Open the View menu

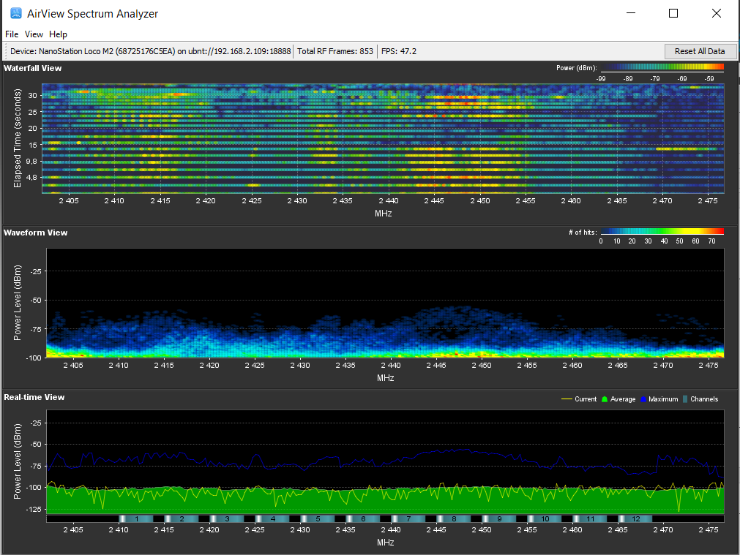pyautogui.click(x=34, y=34)
